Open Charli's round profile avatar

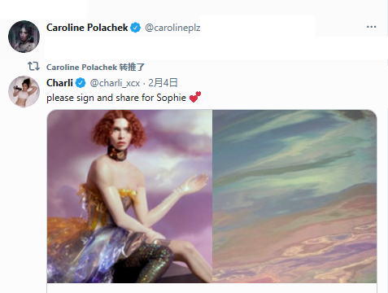click(24, 91)
